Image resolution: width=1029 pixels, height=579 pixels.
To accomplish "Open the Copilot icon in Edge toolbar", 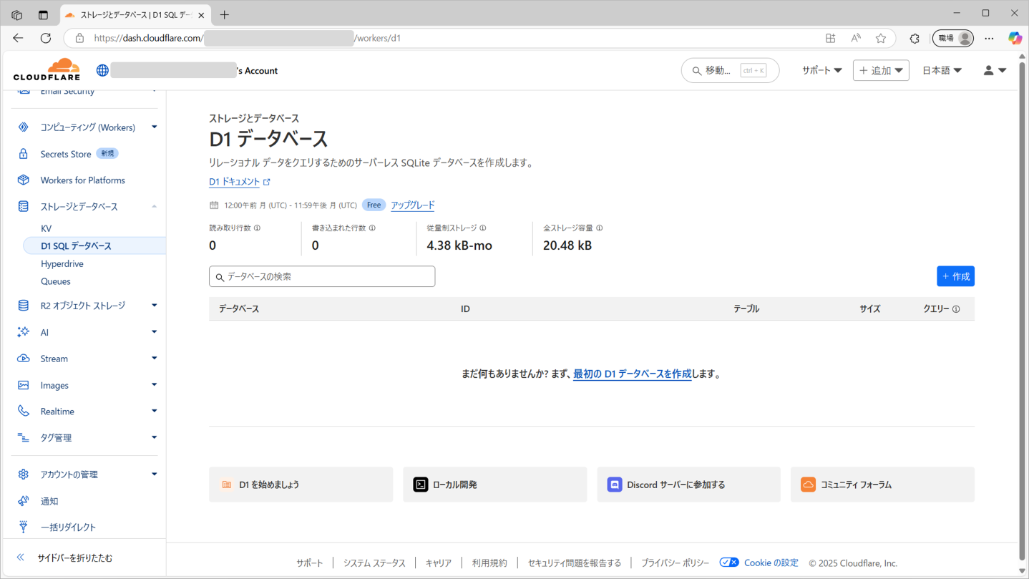I will point(1015,38).
